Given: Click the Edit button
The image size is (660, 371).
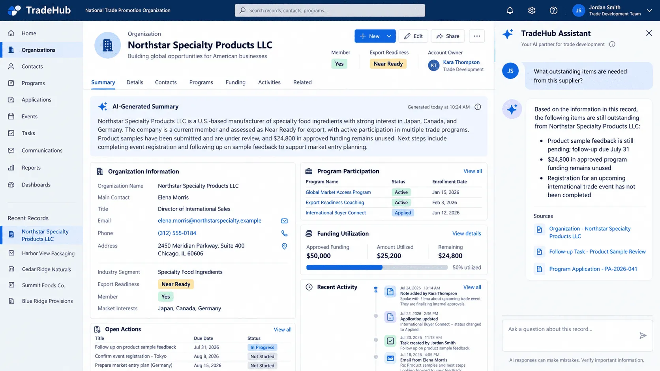Looking at the screenshot, I should point(413,36).
